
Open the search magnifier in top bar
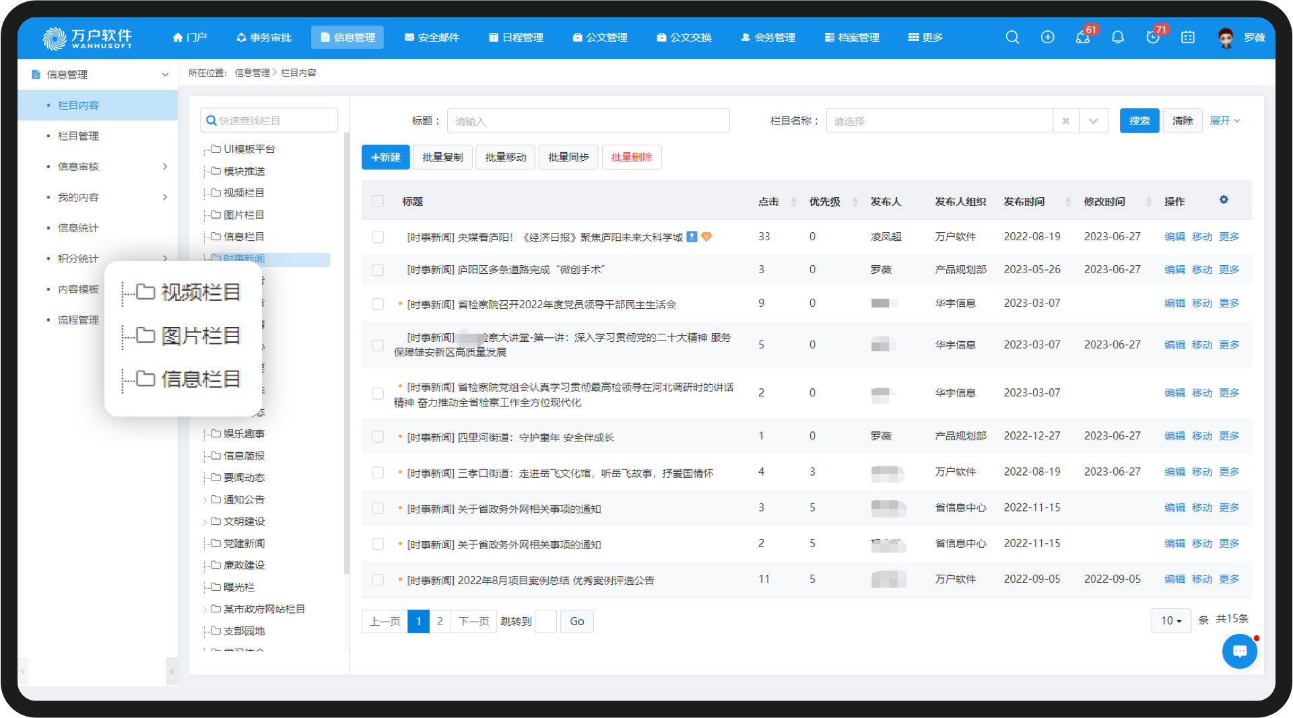coord(1012,38)
